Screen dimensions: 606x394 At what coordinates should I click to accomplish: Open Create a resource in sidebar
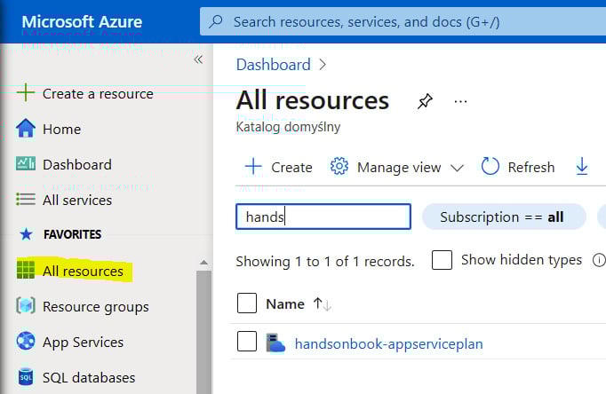[98, 94]
